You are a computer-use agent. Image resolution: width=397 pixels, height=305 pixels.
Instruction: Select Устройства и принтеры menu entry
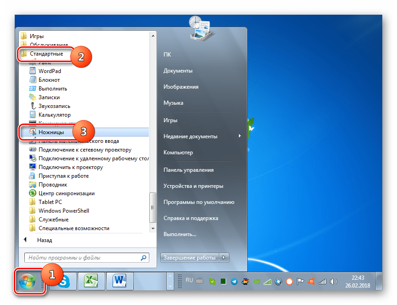pyautogui.click(x=193, y=186)
